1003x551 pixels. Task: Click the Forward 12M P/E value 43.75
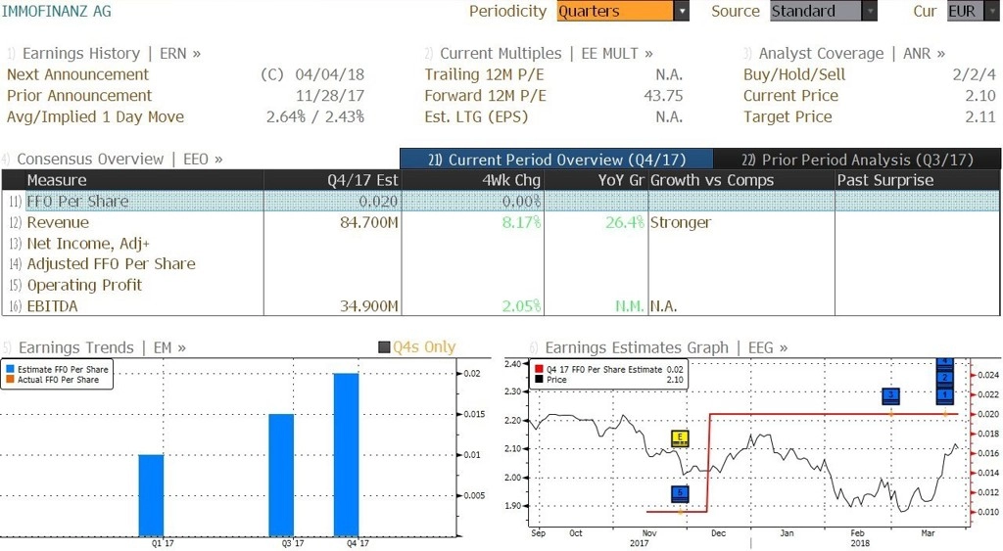point(663,96)
